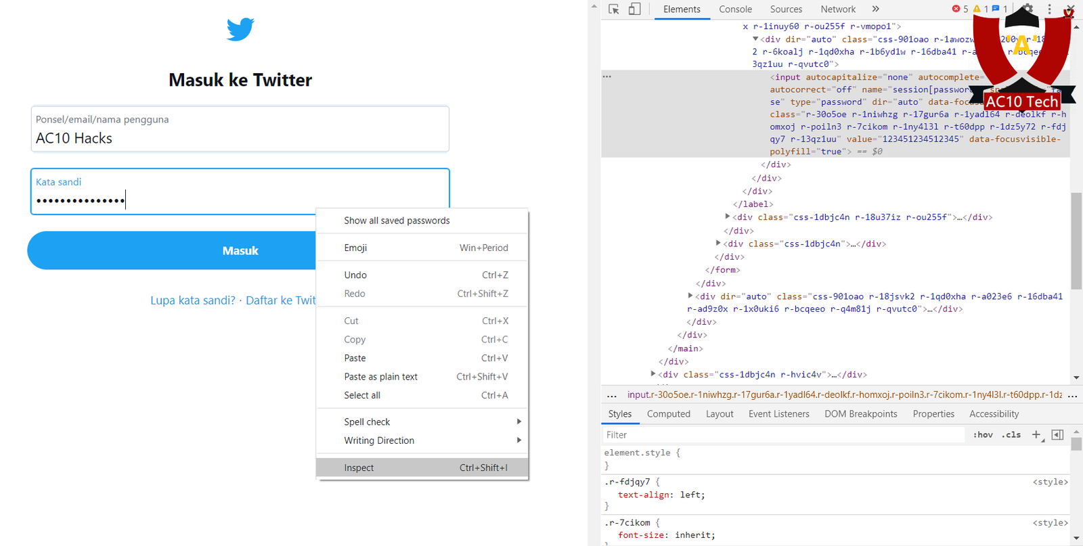Toggle the :hov element state button

click(983, 435)
